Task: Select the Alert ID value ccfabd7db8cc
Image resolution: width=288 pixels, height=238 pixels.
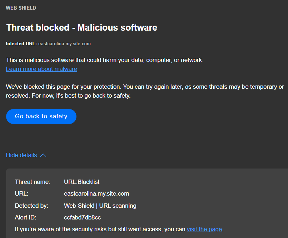Action: pos(82,217)
